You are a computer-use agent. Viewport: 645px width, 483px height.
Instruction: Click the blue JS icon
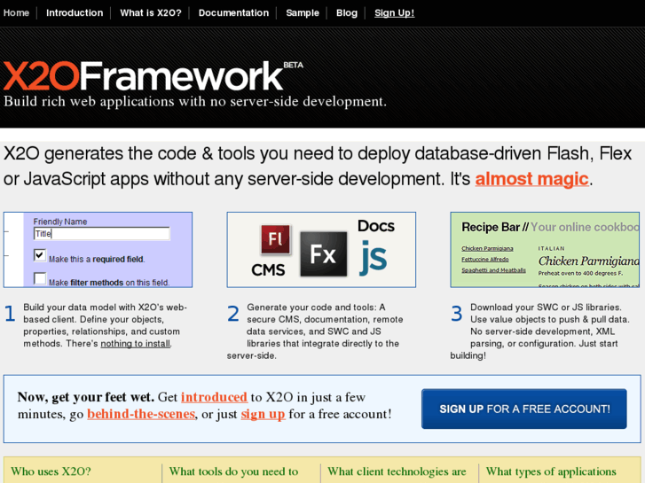tap(374, 258)
